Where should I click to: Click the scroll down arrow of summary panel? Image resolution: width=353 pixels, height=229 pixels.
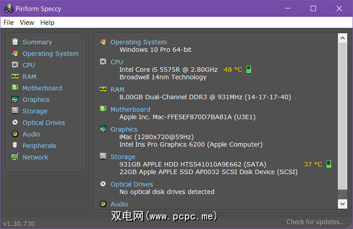click(342, 204)
